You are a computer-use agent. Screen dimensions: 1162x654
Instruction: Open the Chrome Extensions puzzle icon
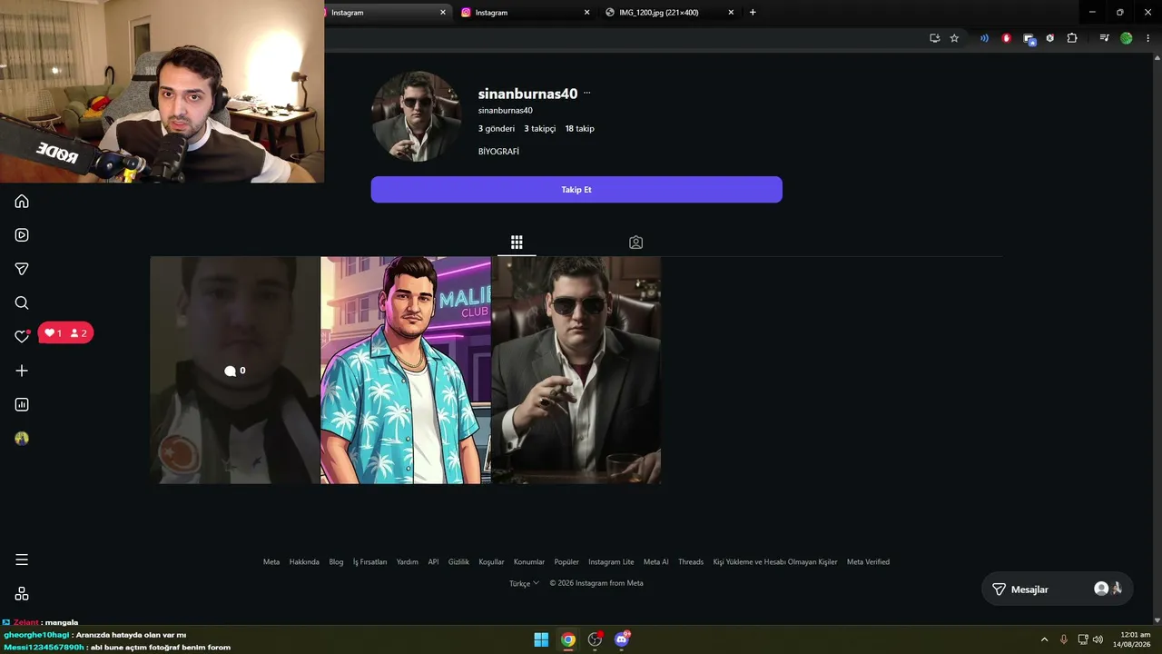point(1072,38)
